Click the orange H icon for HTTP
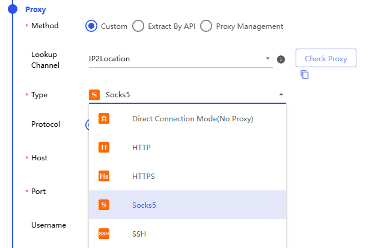 point(104,147)
